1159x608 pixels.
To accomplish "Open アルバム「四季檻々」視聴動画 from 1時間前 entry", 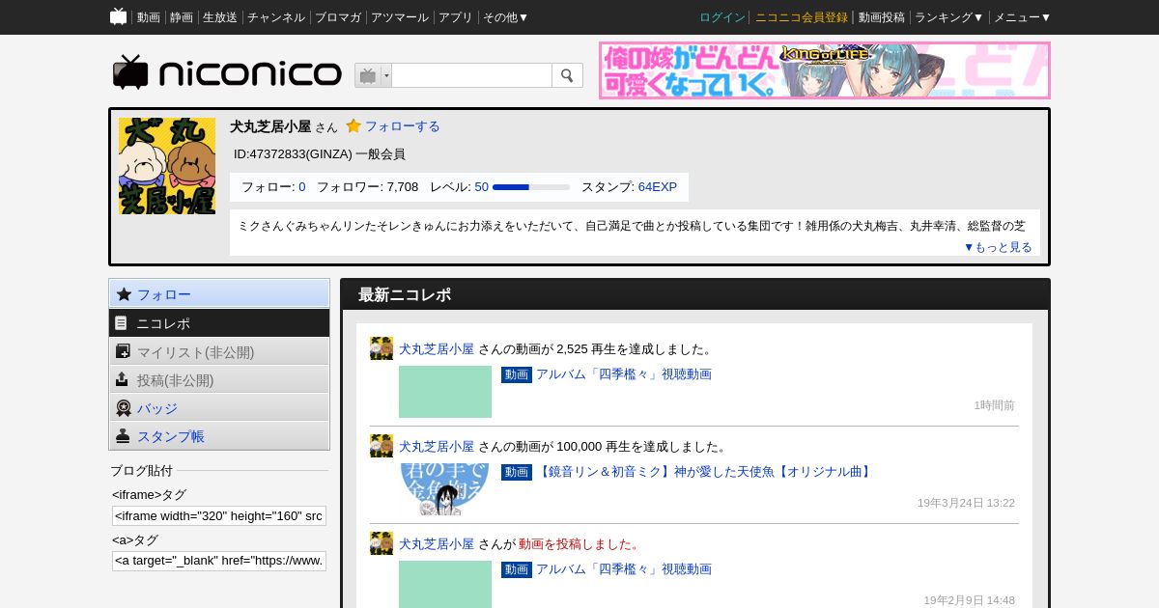I will [624, 374].
